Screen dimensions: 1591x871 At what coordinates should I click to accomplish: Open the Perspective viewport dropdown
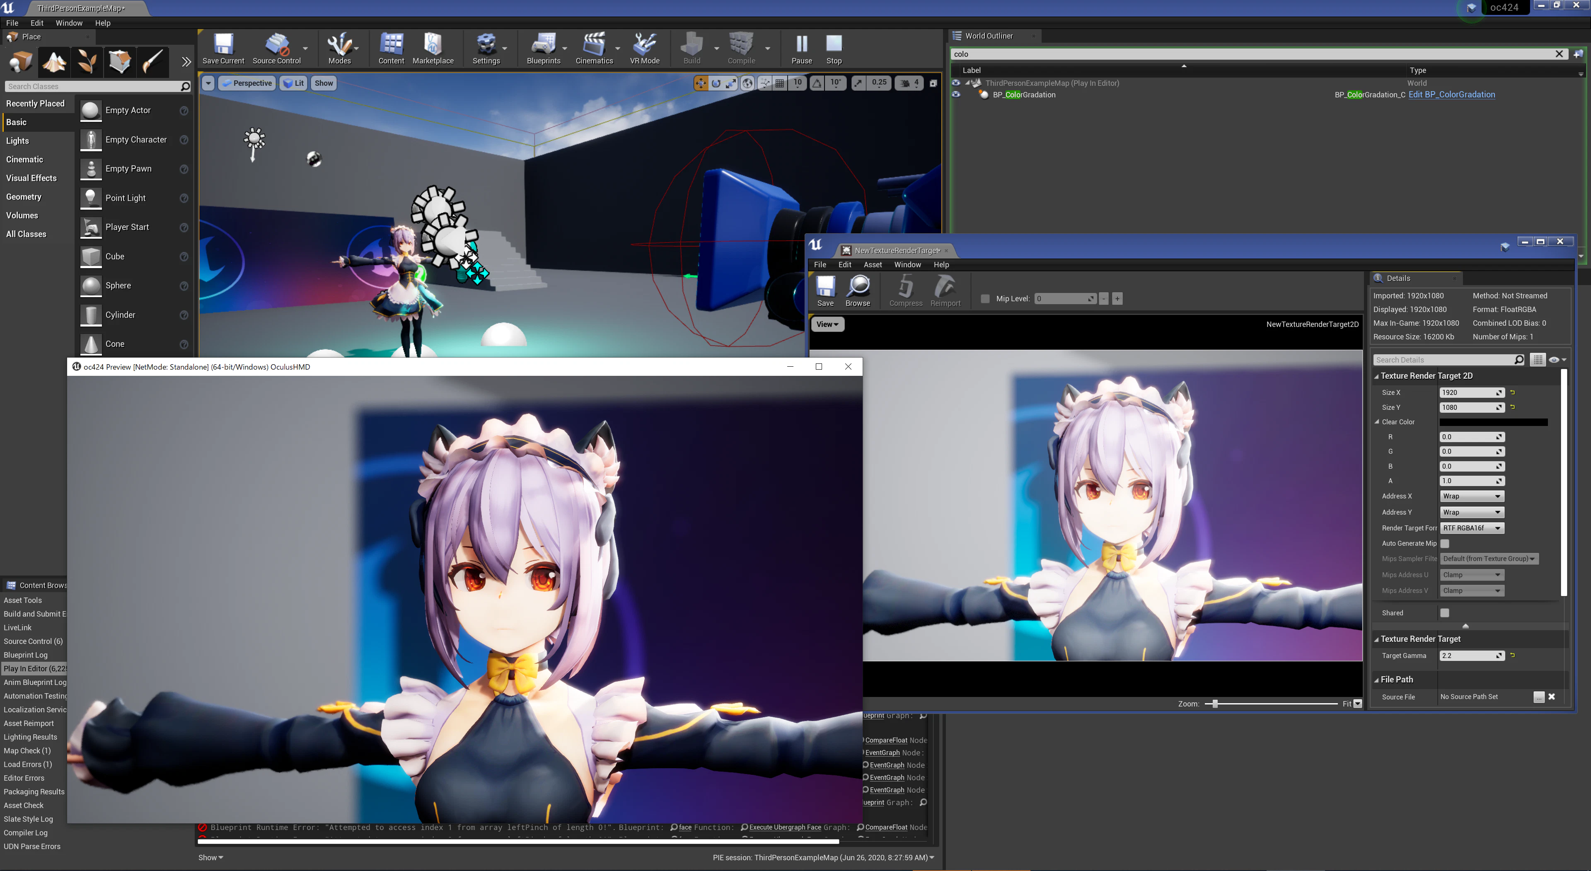247,83
